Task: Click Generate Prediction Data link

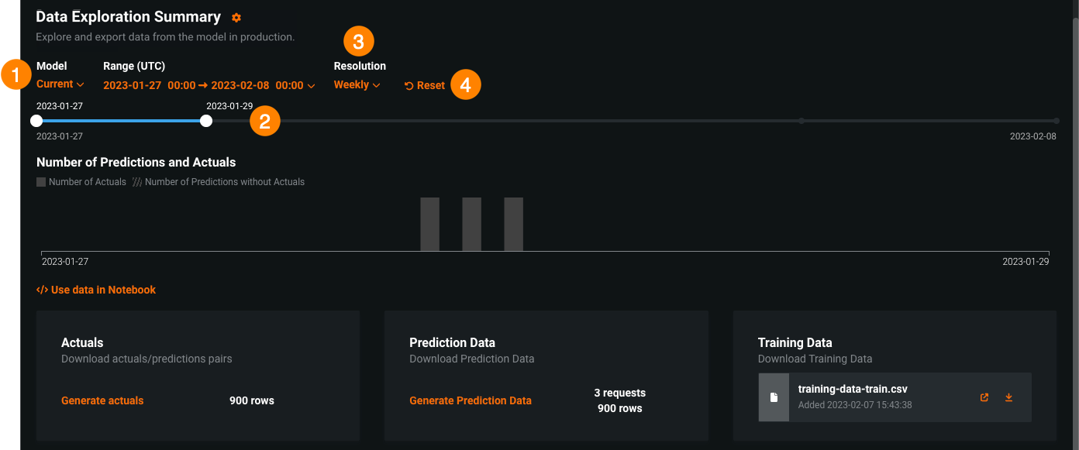Action: pos(471,400)
